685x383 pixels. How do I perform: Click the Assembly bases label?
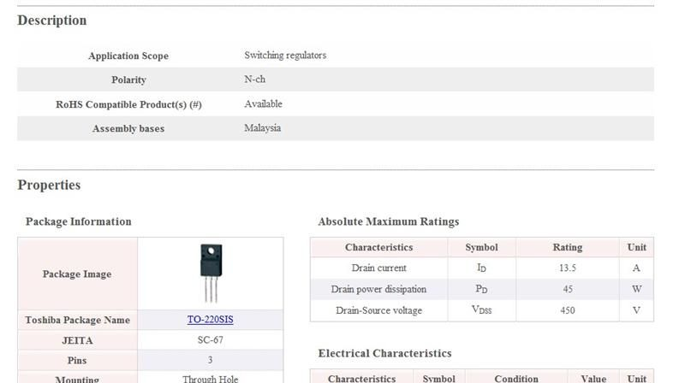pos(128,129)
